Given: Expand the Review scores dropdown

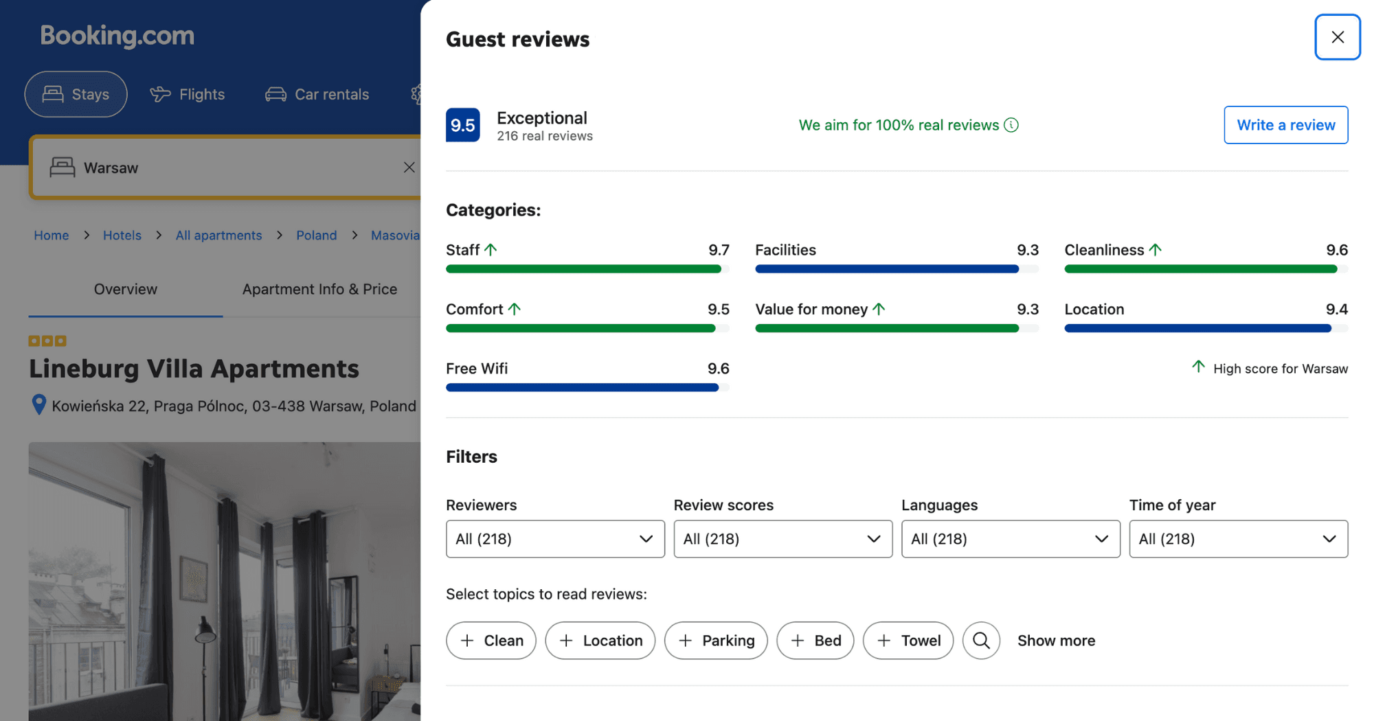Looking at the screenshot, I should pos(782,539).
